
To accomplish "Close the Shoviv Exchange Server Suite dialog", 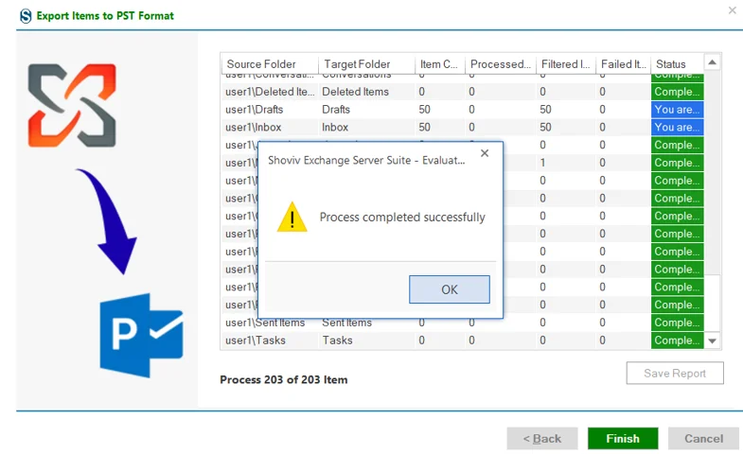I will [485, 153].
